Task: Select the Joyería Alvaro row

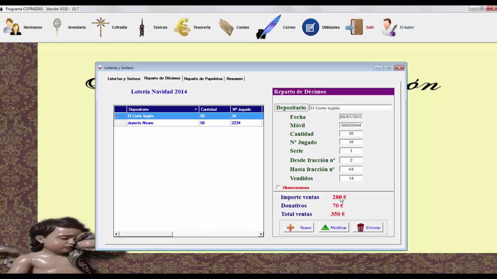Action: point(189,123)
